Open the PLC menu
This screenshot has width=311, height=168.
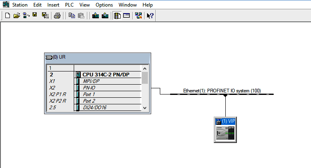[x=69, y=5]
